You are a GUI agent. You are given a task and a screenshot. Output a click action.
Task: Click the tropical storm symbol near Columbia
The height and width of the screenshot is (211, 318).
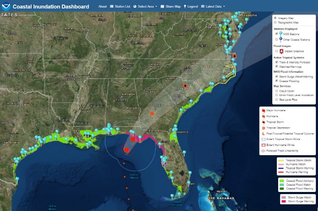[x=185, y=85]
